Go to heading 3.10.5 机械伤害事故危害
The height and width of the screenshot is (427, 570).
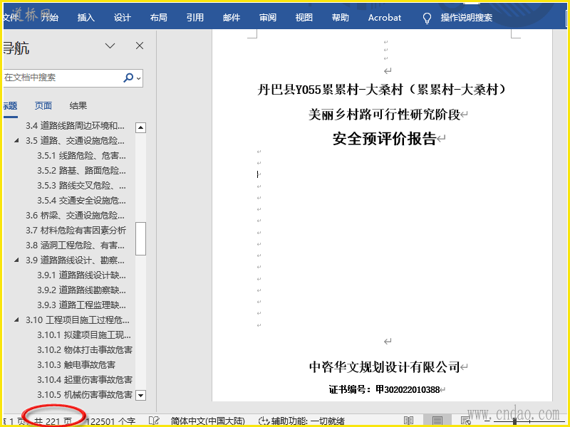tap(85, 395)
